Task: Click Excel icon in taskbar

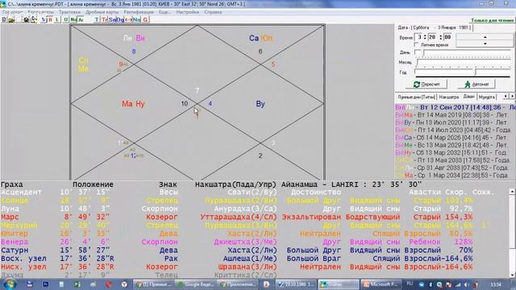Action: 77,284
